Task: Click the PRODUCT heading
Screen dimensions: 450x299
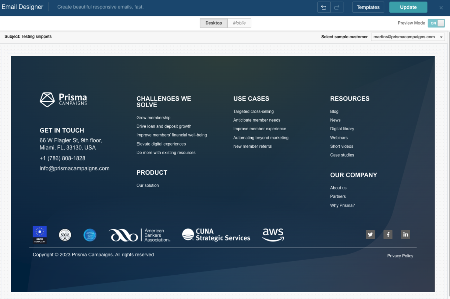Action: [x=152, y=173]
